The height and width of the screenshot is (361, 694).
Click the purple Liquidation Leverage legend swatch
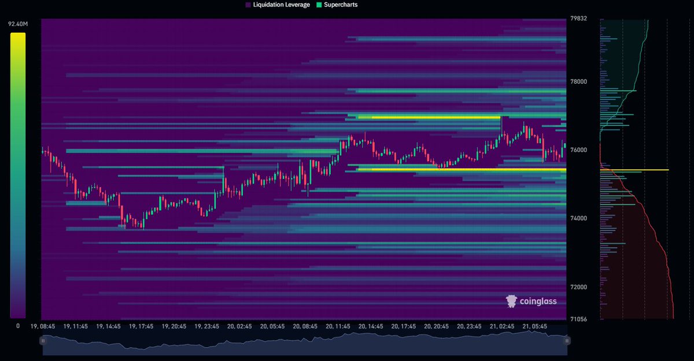[248, 5]
